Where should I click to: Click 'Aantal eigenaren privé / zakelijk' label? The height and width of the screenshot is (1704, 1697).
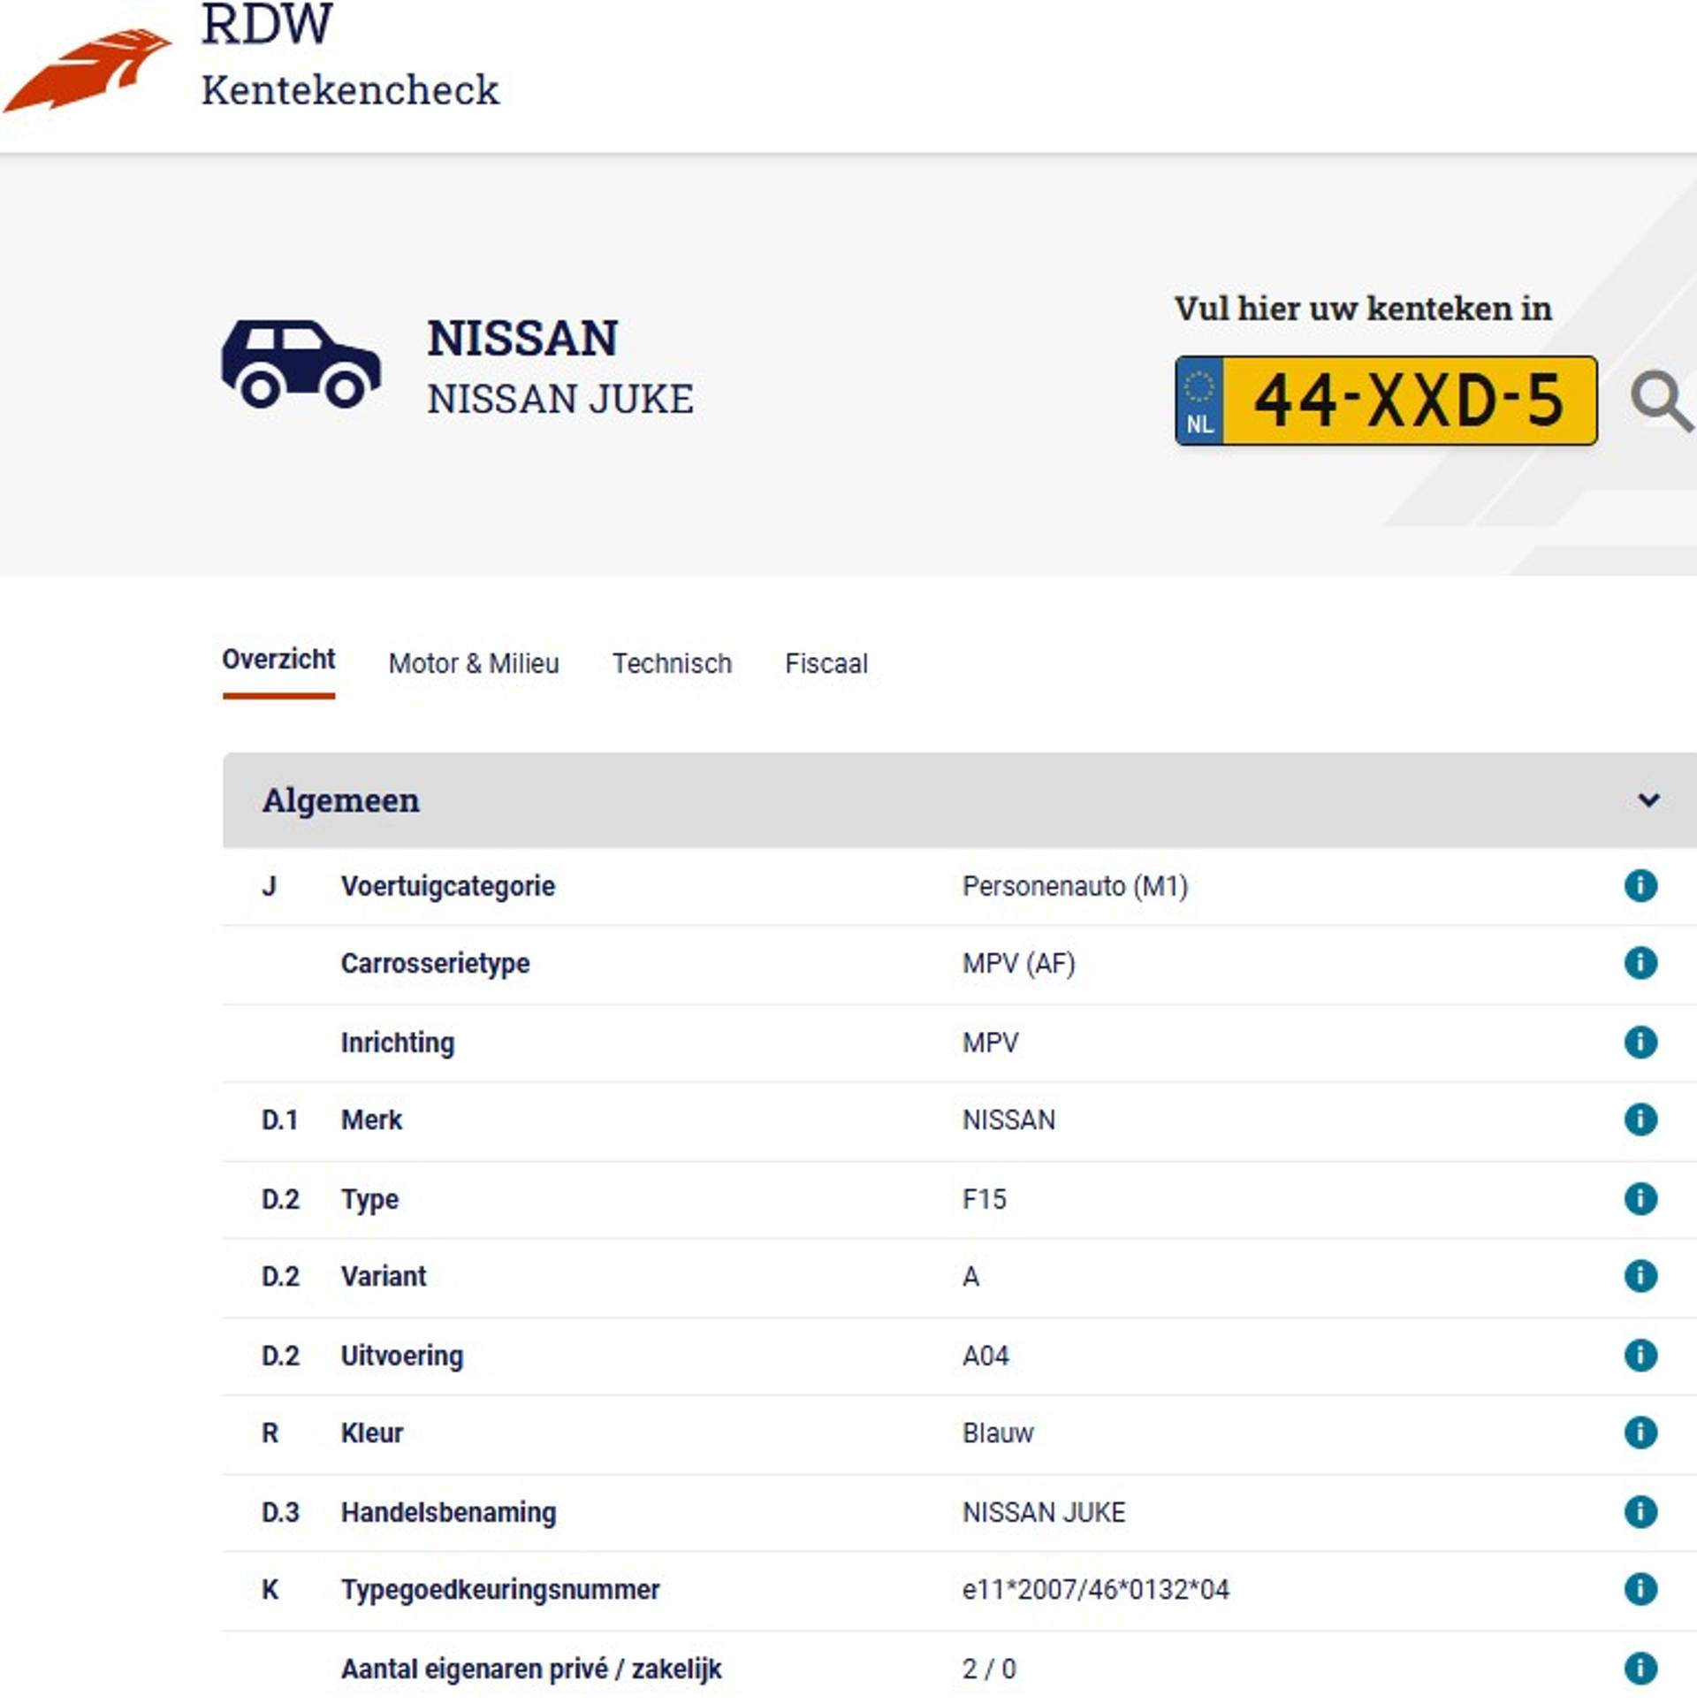531,1669
